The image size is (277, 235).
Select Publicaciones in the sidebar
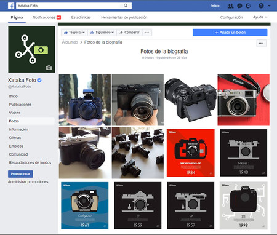click(x=20, y=105)
